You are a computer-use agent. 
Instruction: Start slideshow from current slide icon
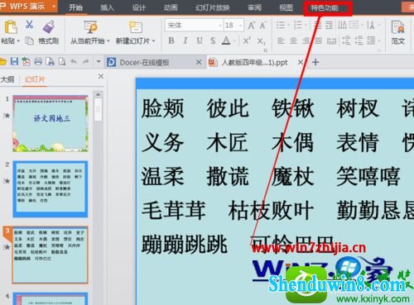point(90,27)
